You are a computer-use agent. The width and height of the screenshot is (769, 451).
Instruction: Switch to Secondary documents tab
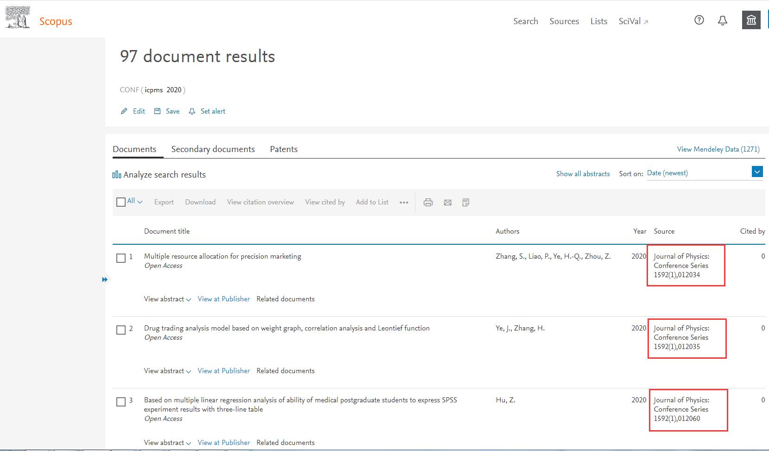[x=213, y=149]
